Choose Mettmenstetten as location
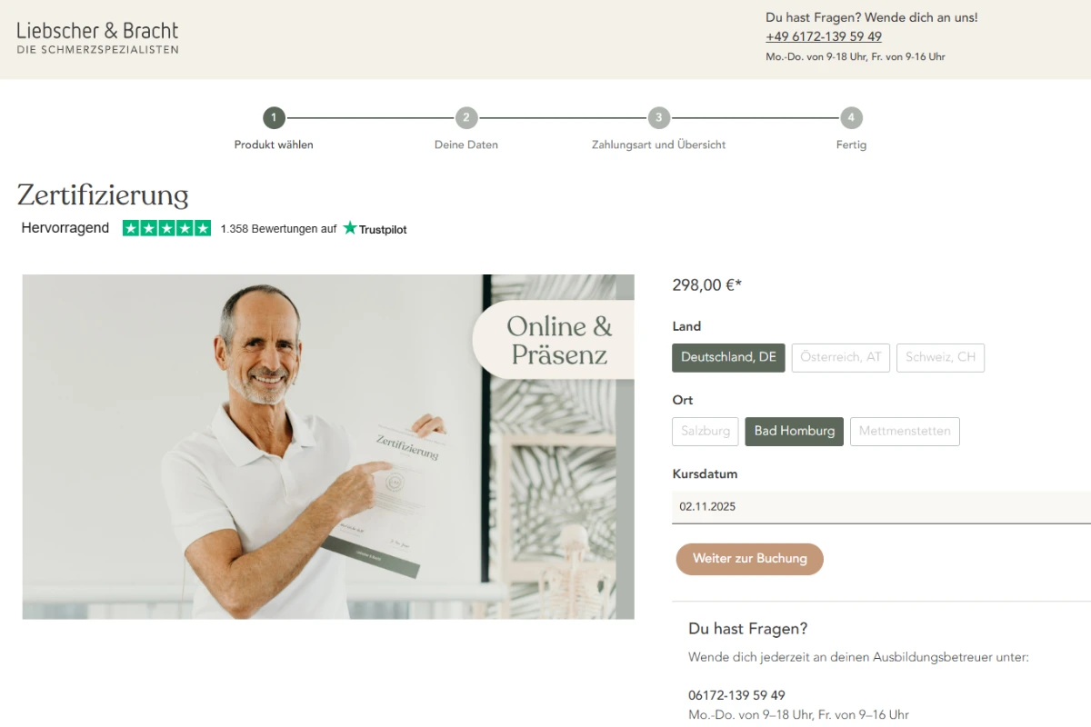 [905, 432]
